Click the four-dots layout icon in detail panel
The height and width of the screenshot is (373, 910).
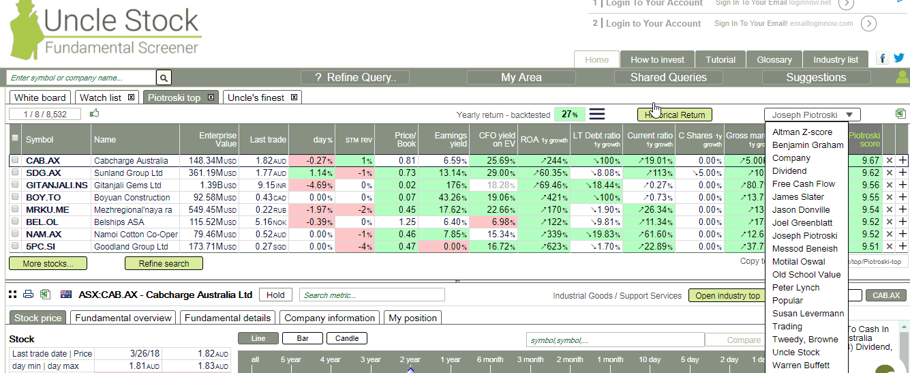point(12,295)
